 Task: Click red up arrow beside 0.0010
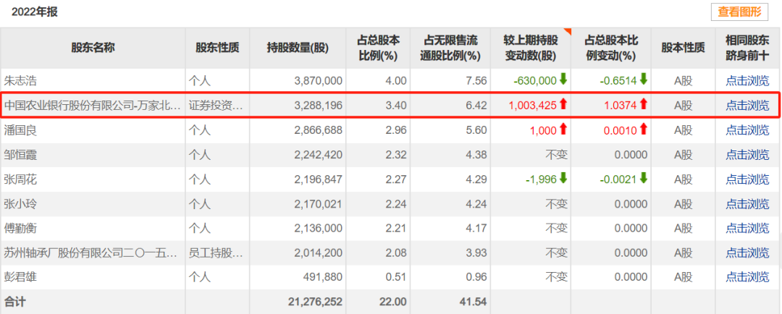click(644, 129)
